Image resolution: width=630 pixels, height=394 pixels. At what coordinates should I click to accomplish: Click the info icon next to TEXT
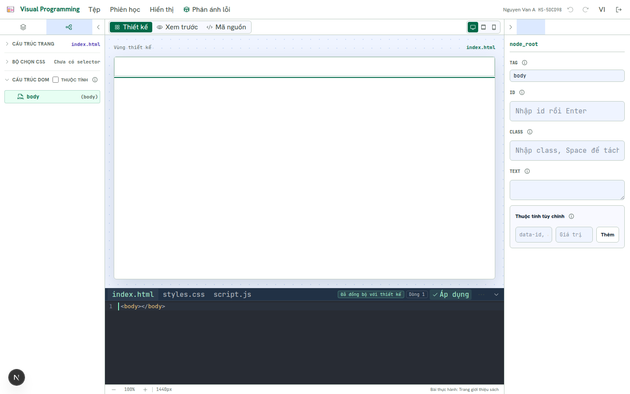pos(527,171)
